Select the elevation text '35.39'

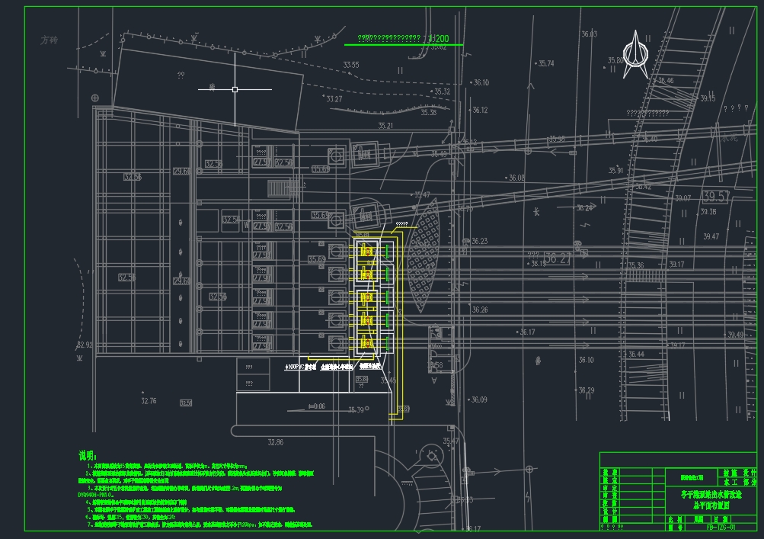356,409
